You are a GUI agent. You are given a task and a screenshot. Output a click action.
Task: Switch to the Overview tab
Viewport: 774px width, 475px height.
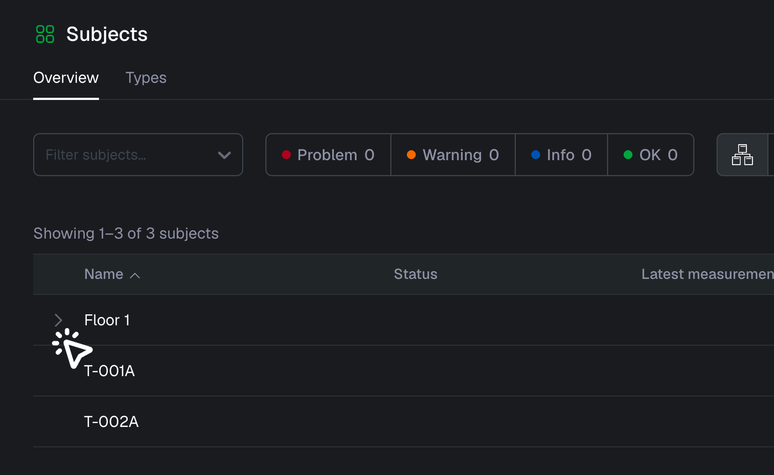tap(66, 78)
